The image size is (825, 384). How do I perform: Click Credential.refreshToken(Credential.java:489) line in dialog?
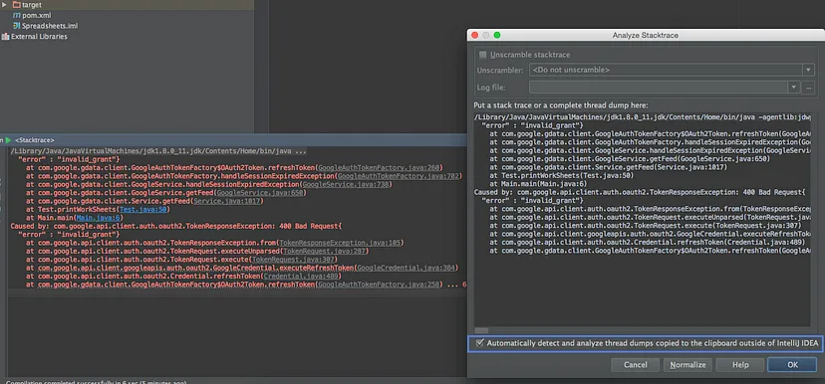648,242
